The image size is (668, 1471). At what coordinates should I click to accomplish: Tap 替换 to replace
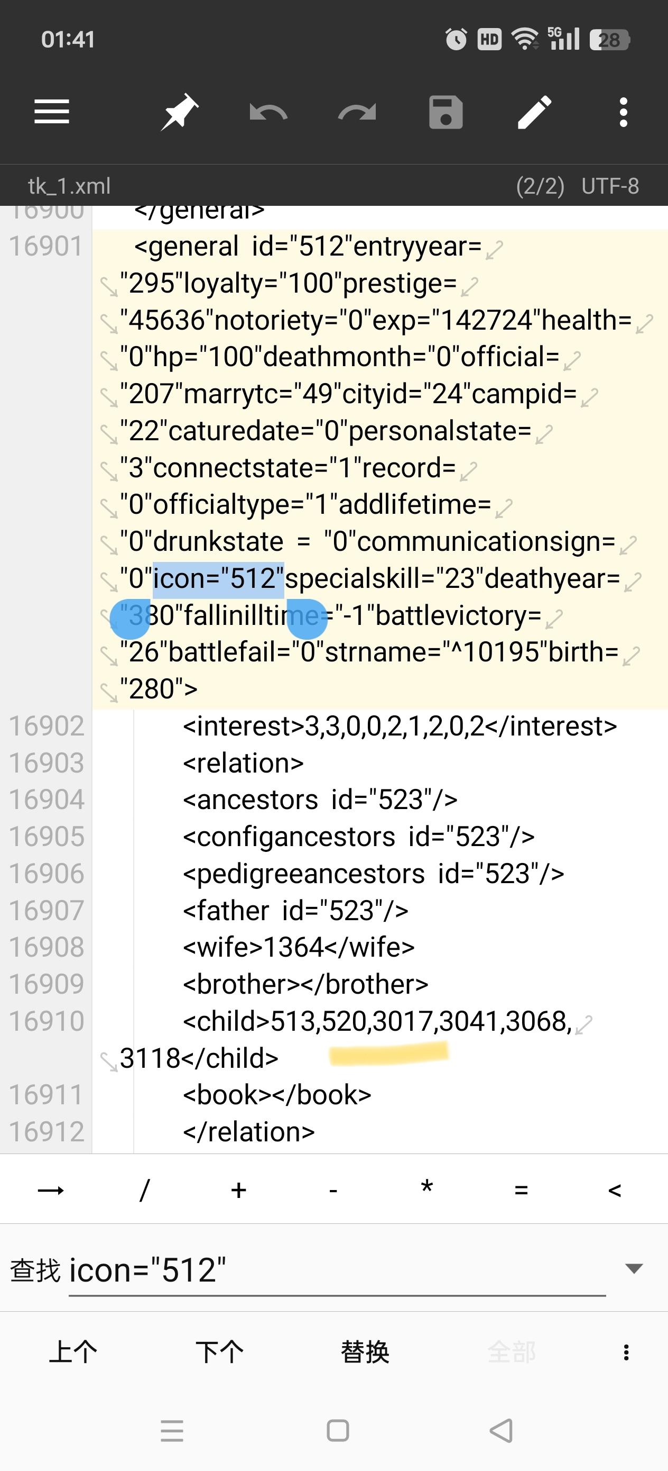click(365, 1352)
